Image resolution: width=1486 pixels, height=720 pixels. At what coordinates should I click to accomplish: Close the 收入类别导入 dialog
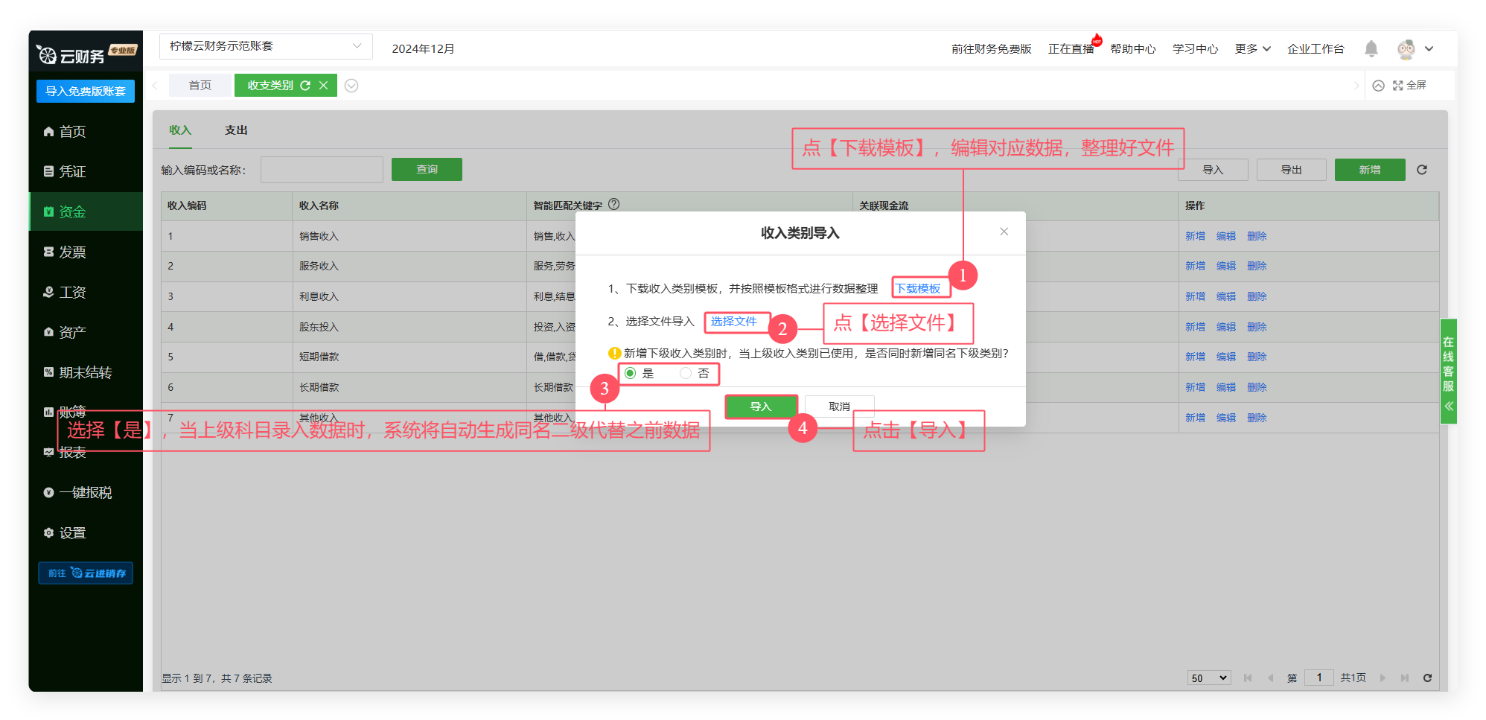coord(1004,232)
